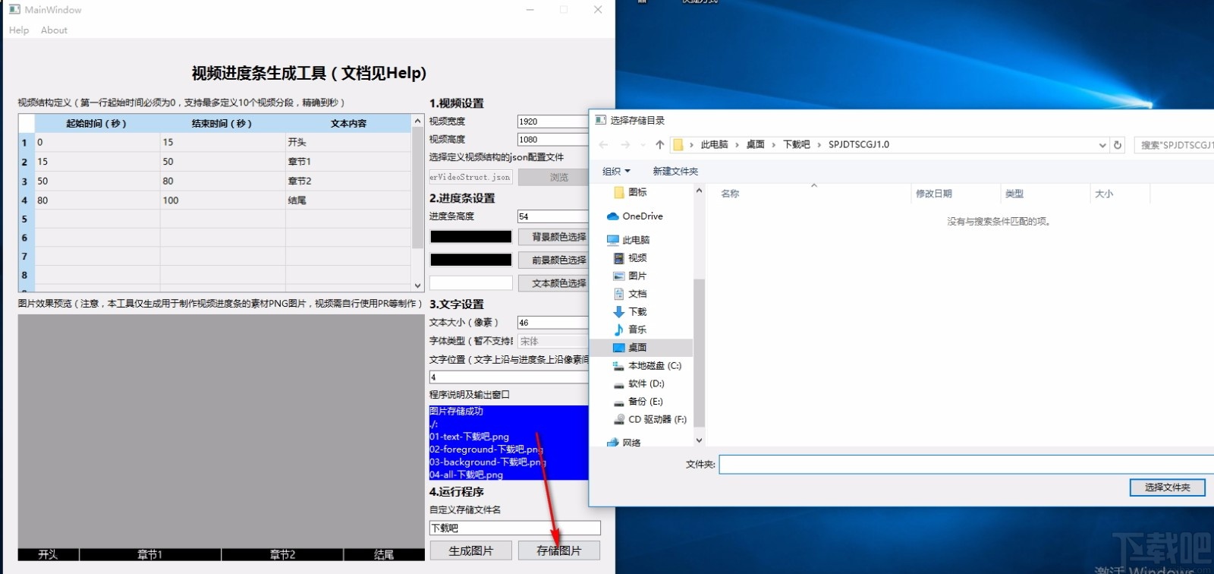Viewport: 1214px width, 574px height.
Task: Click the 文本大小 field showing 46
Action: tap(553, 323)
